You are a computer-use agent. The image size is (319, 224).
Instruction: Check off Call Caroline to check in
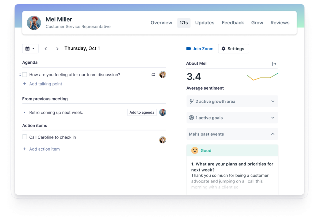pyautogui.click(x=25, y=137)
